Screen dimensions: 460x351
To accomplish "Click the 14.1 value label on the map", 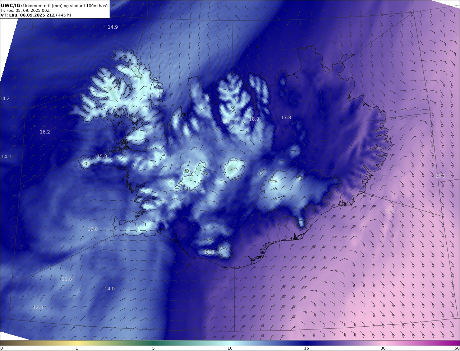I will tap(6, 156).
